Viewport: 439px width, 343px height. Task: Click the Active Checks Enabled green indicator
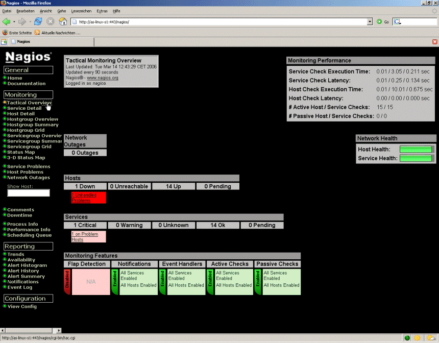210,282
